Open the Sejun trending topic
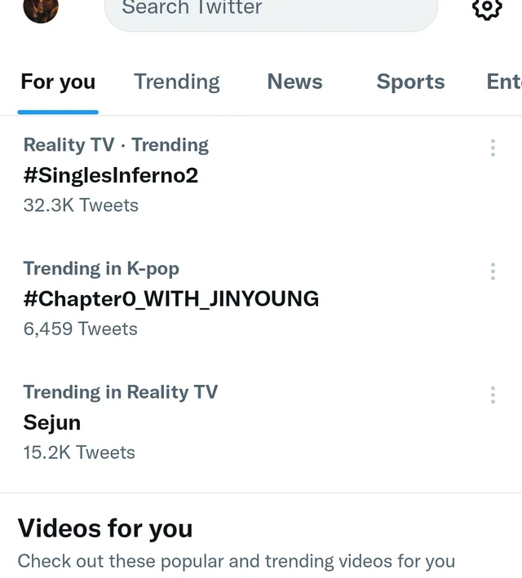The width and height of the screenshot is (522, 578). coord(52,423)
